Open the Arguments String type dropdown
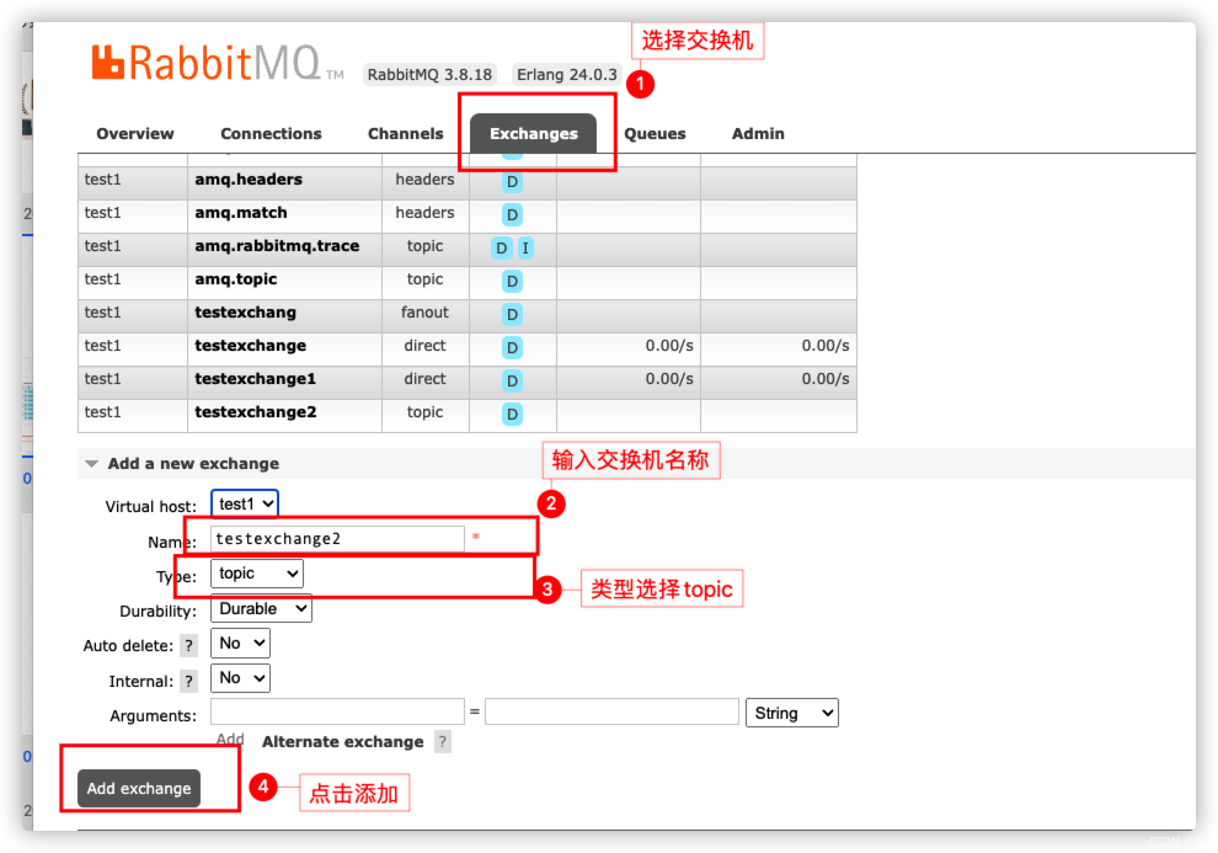The image size is (1218, 853). (x=792, y=713)
